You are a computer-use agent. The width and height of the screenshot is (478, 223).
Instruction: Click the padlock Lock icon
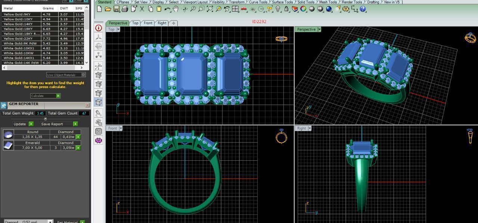(286, 9)
